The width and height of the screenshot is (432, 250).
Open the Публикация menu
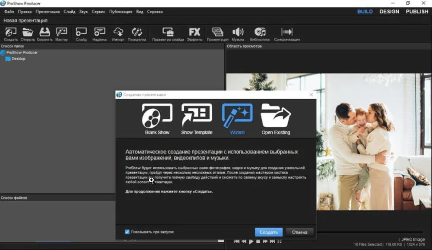(x=121, y=12)
